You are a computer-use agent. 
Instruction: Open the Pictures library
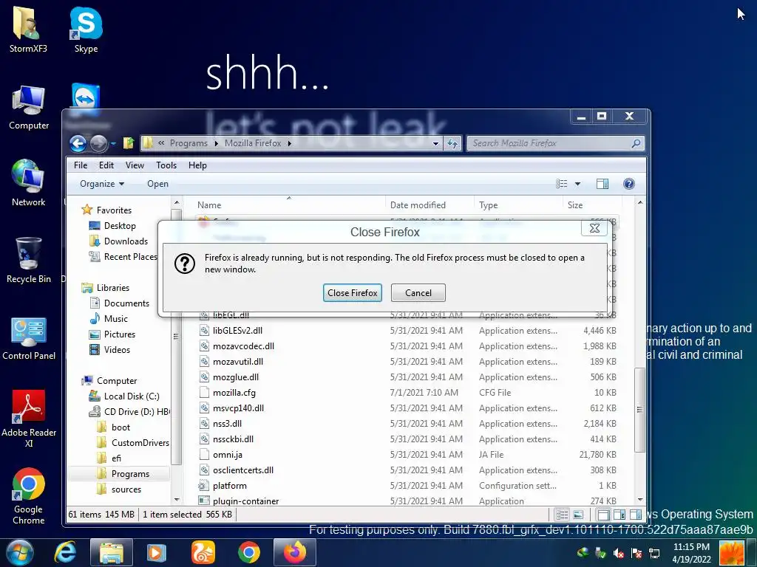click(x=119, y=334)
